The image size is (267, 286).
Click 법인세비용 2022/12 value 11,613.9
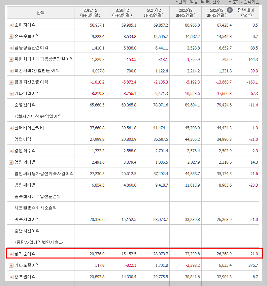click(x=193, y=185)
